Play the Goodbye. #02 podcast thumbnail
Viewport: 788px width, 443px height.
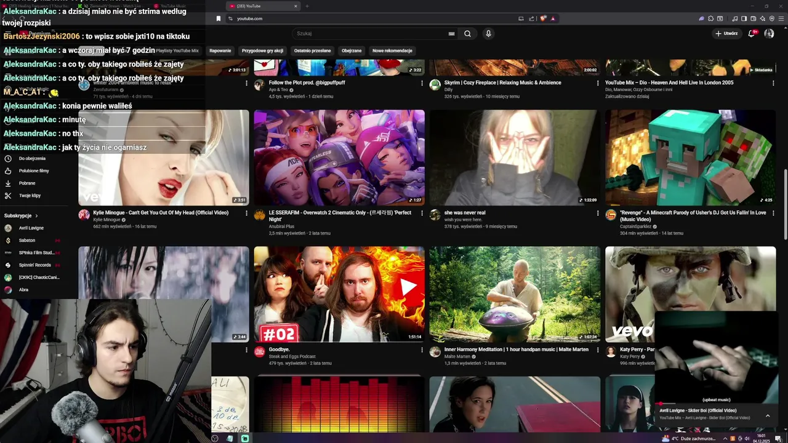click(339, 294)
